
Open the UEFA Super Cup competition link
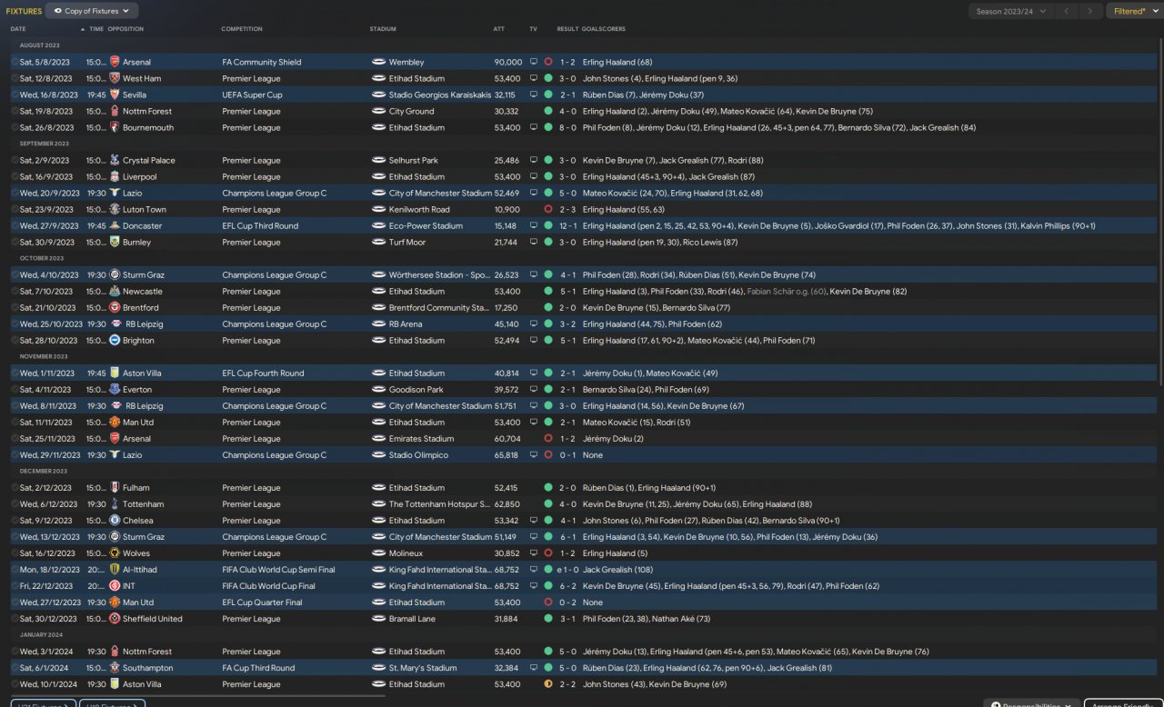[x=252, y=95]
